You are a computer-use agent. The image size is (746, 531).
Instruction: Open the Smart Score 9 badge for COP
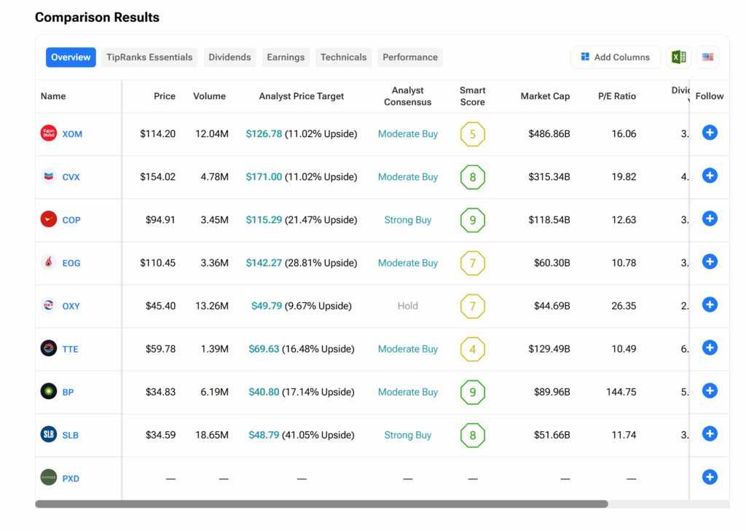coord(472,220)
